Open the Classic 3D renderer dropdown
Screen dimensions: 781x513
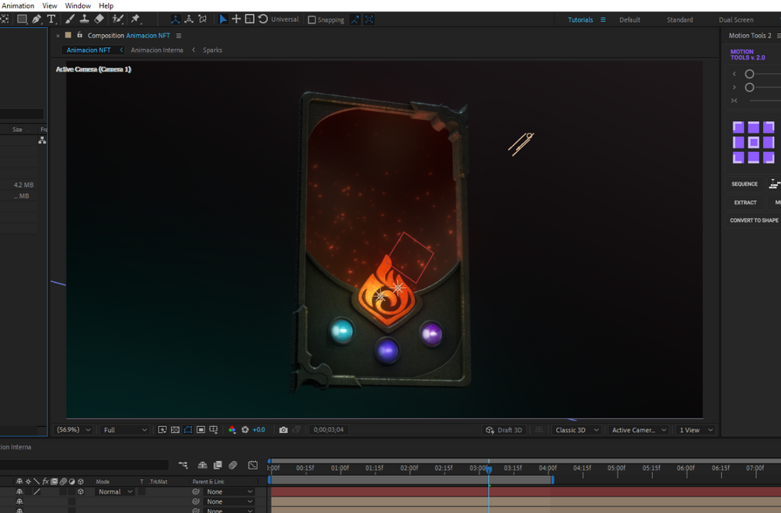pyautogui.click(x=577, y=430)
